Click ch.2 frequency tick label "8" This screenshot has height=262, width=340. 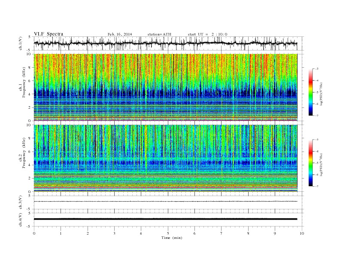(30, 138)
